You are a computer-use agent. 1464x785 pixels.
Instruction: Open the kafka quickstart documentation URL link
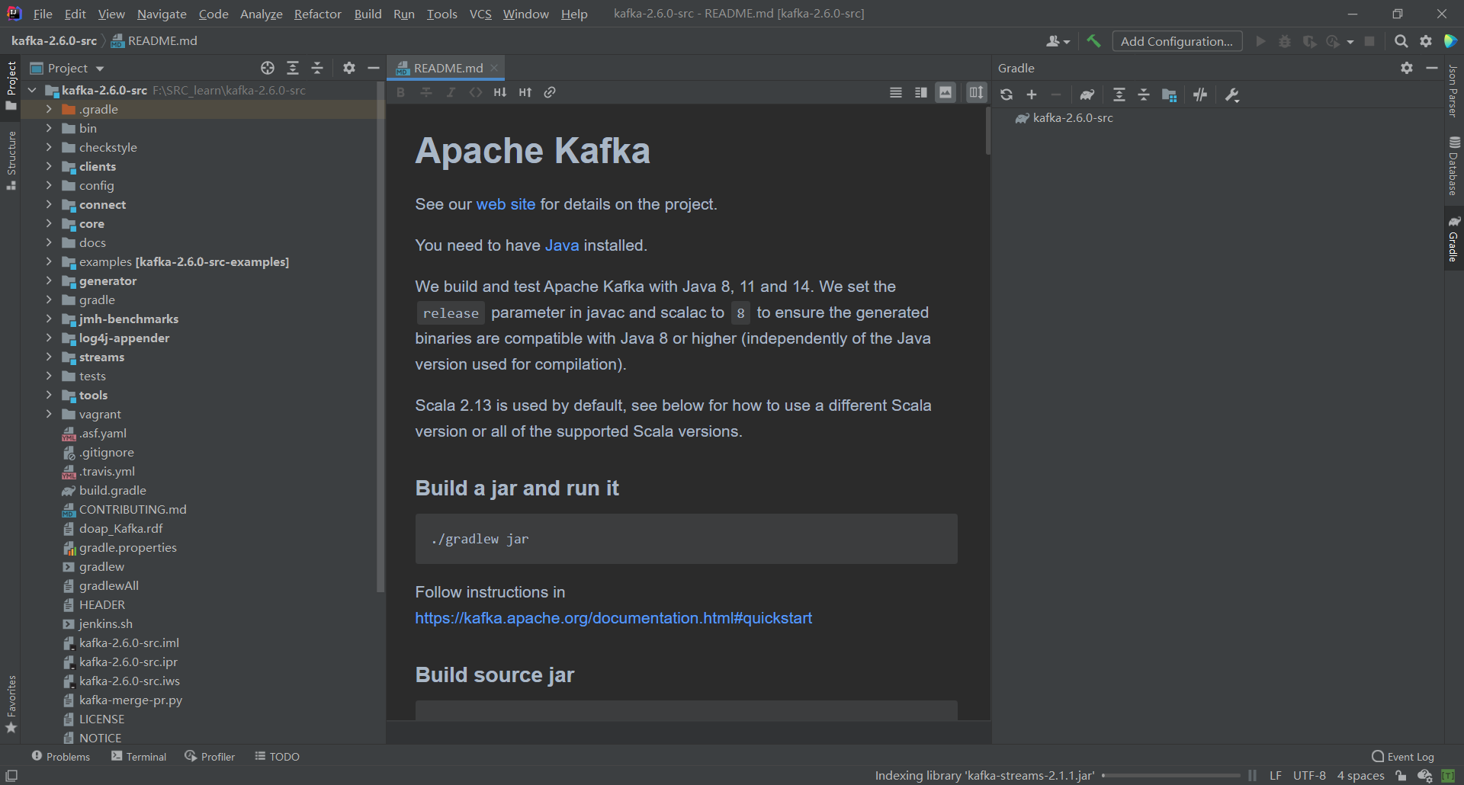pyautogui.click(x=613, y=618)
